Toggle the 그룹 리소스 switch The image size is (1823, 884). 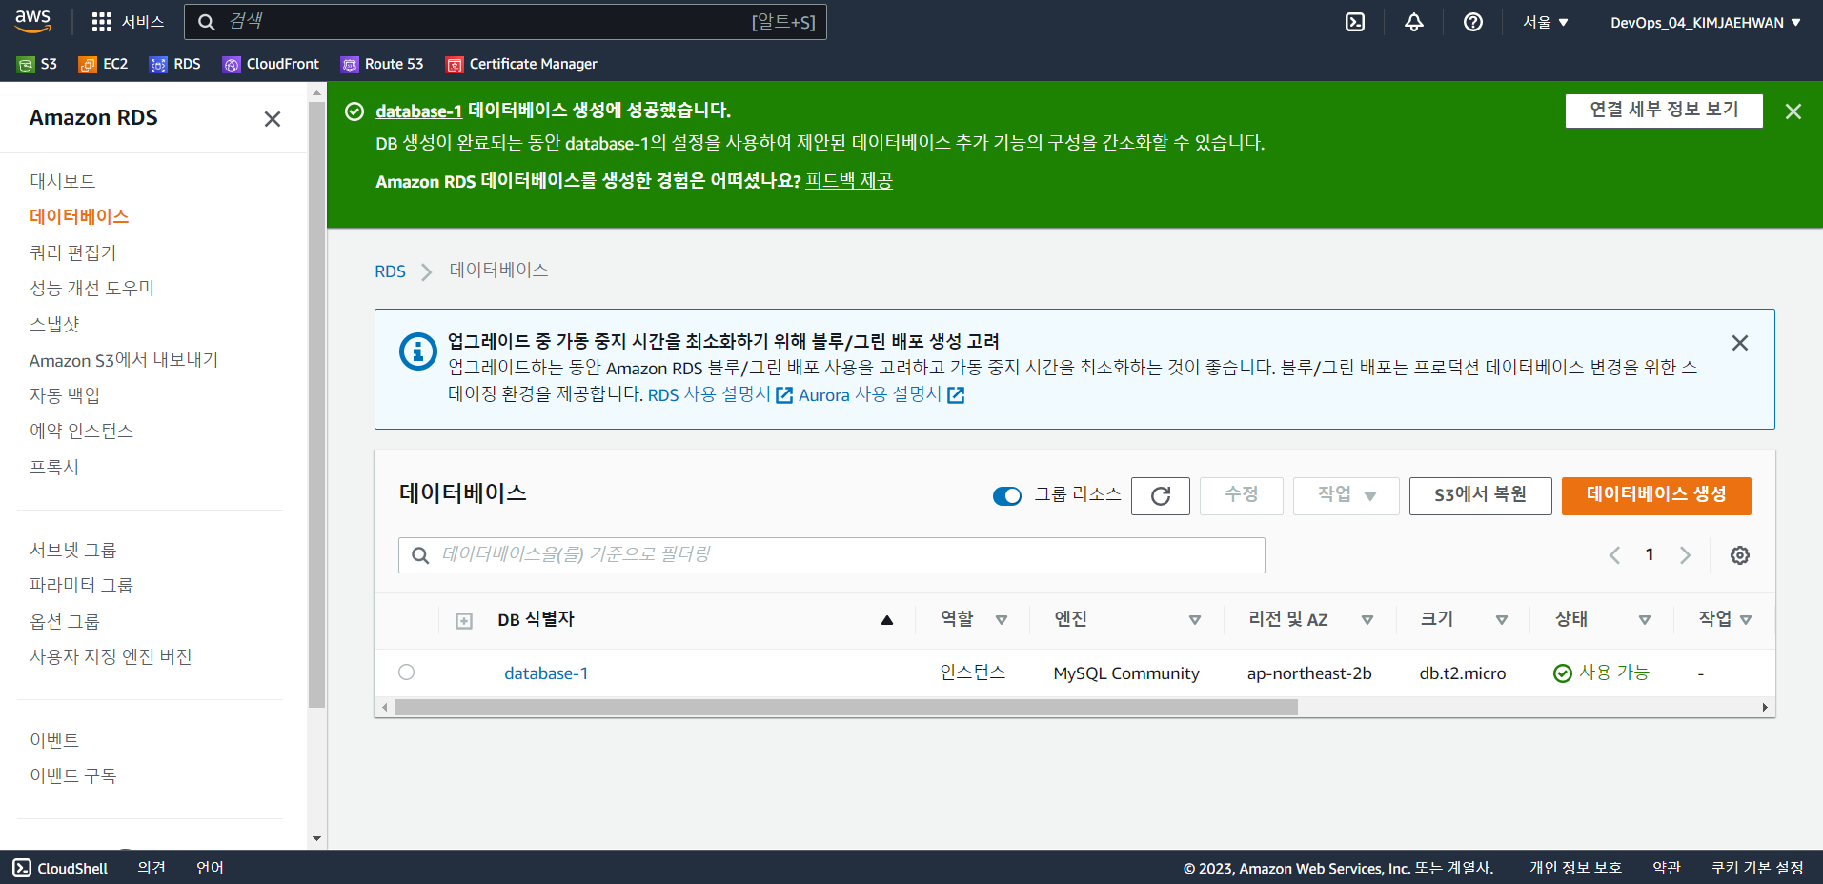click(x=1007, y=495)
